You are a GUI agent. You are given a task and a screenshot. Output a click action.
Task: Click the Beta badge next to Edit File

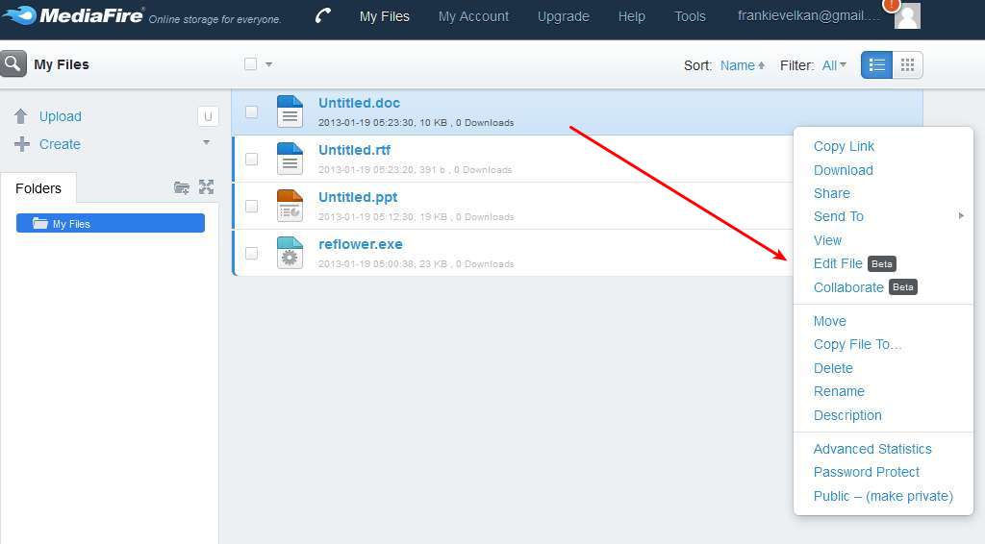(x=882, y=264)
